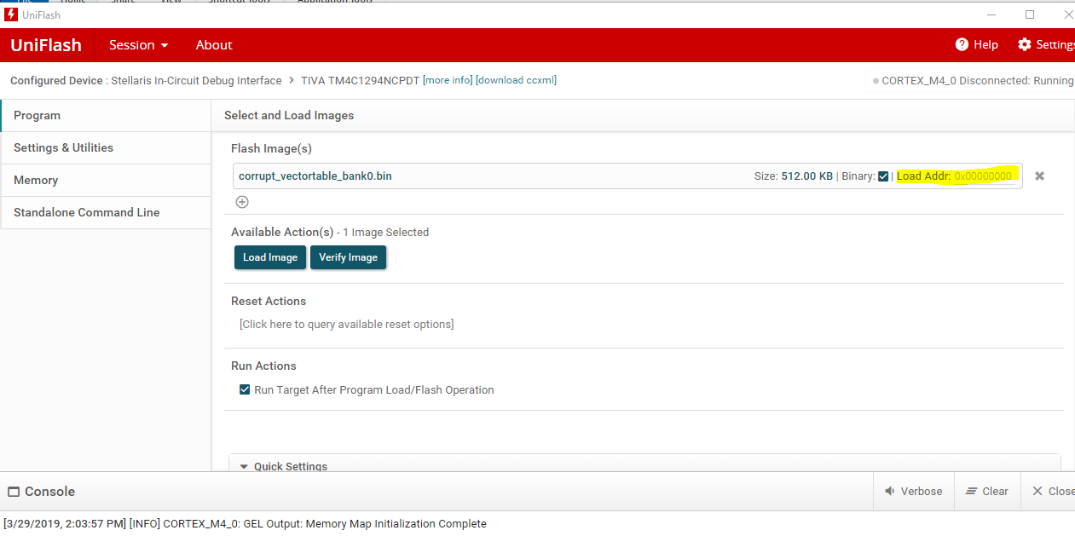
Task: Click the Stellaris In-Circuit Debug Interface text
Action: click(196, 80)
